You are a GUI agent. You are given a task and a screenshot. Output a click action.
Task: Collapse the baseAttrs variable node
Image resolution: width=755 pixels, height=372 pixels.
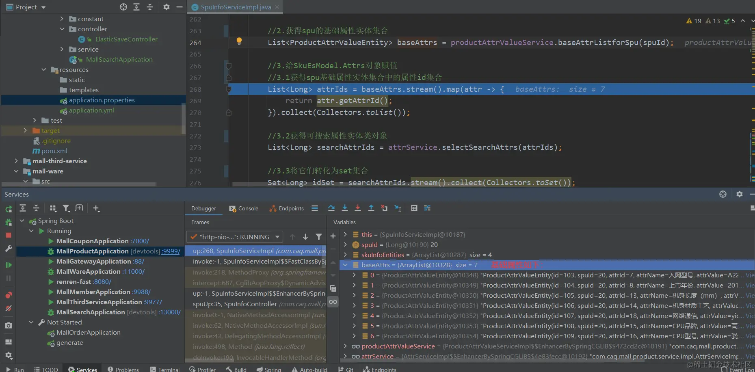(x=345, y=265)
